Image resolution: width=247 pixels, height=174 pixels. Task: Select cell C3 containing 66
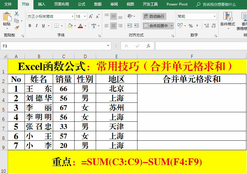(64, 89)
